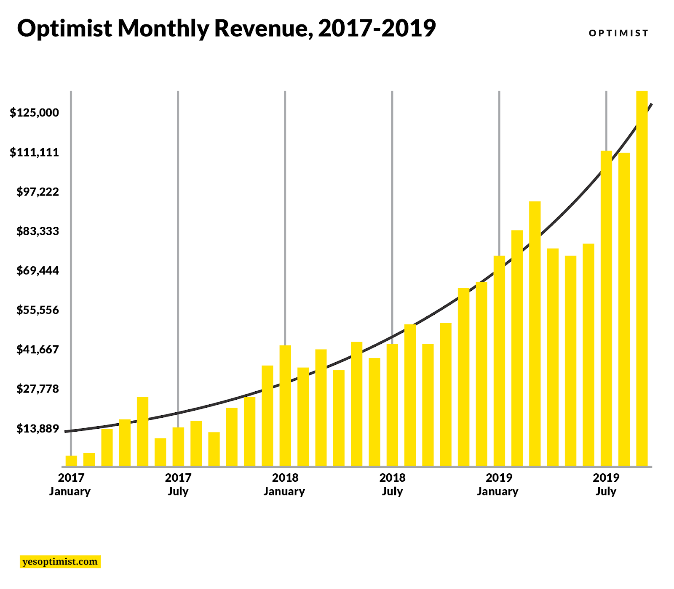This screenshot has width=674, height=589.
Task: Select the $111,111 axis label
Action: [35, 152]
